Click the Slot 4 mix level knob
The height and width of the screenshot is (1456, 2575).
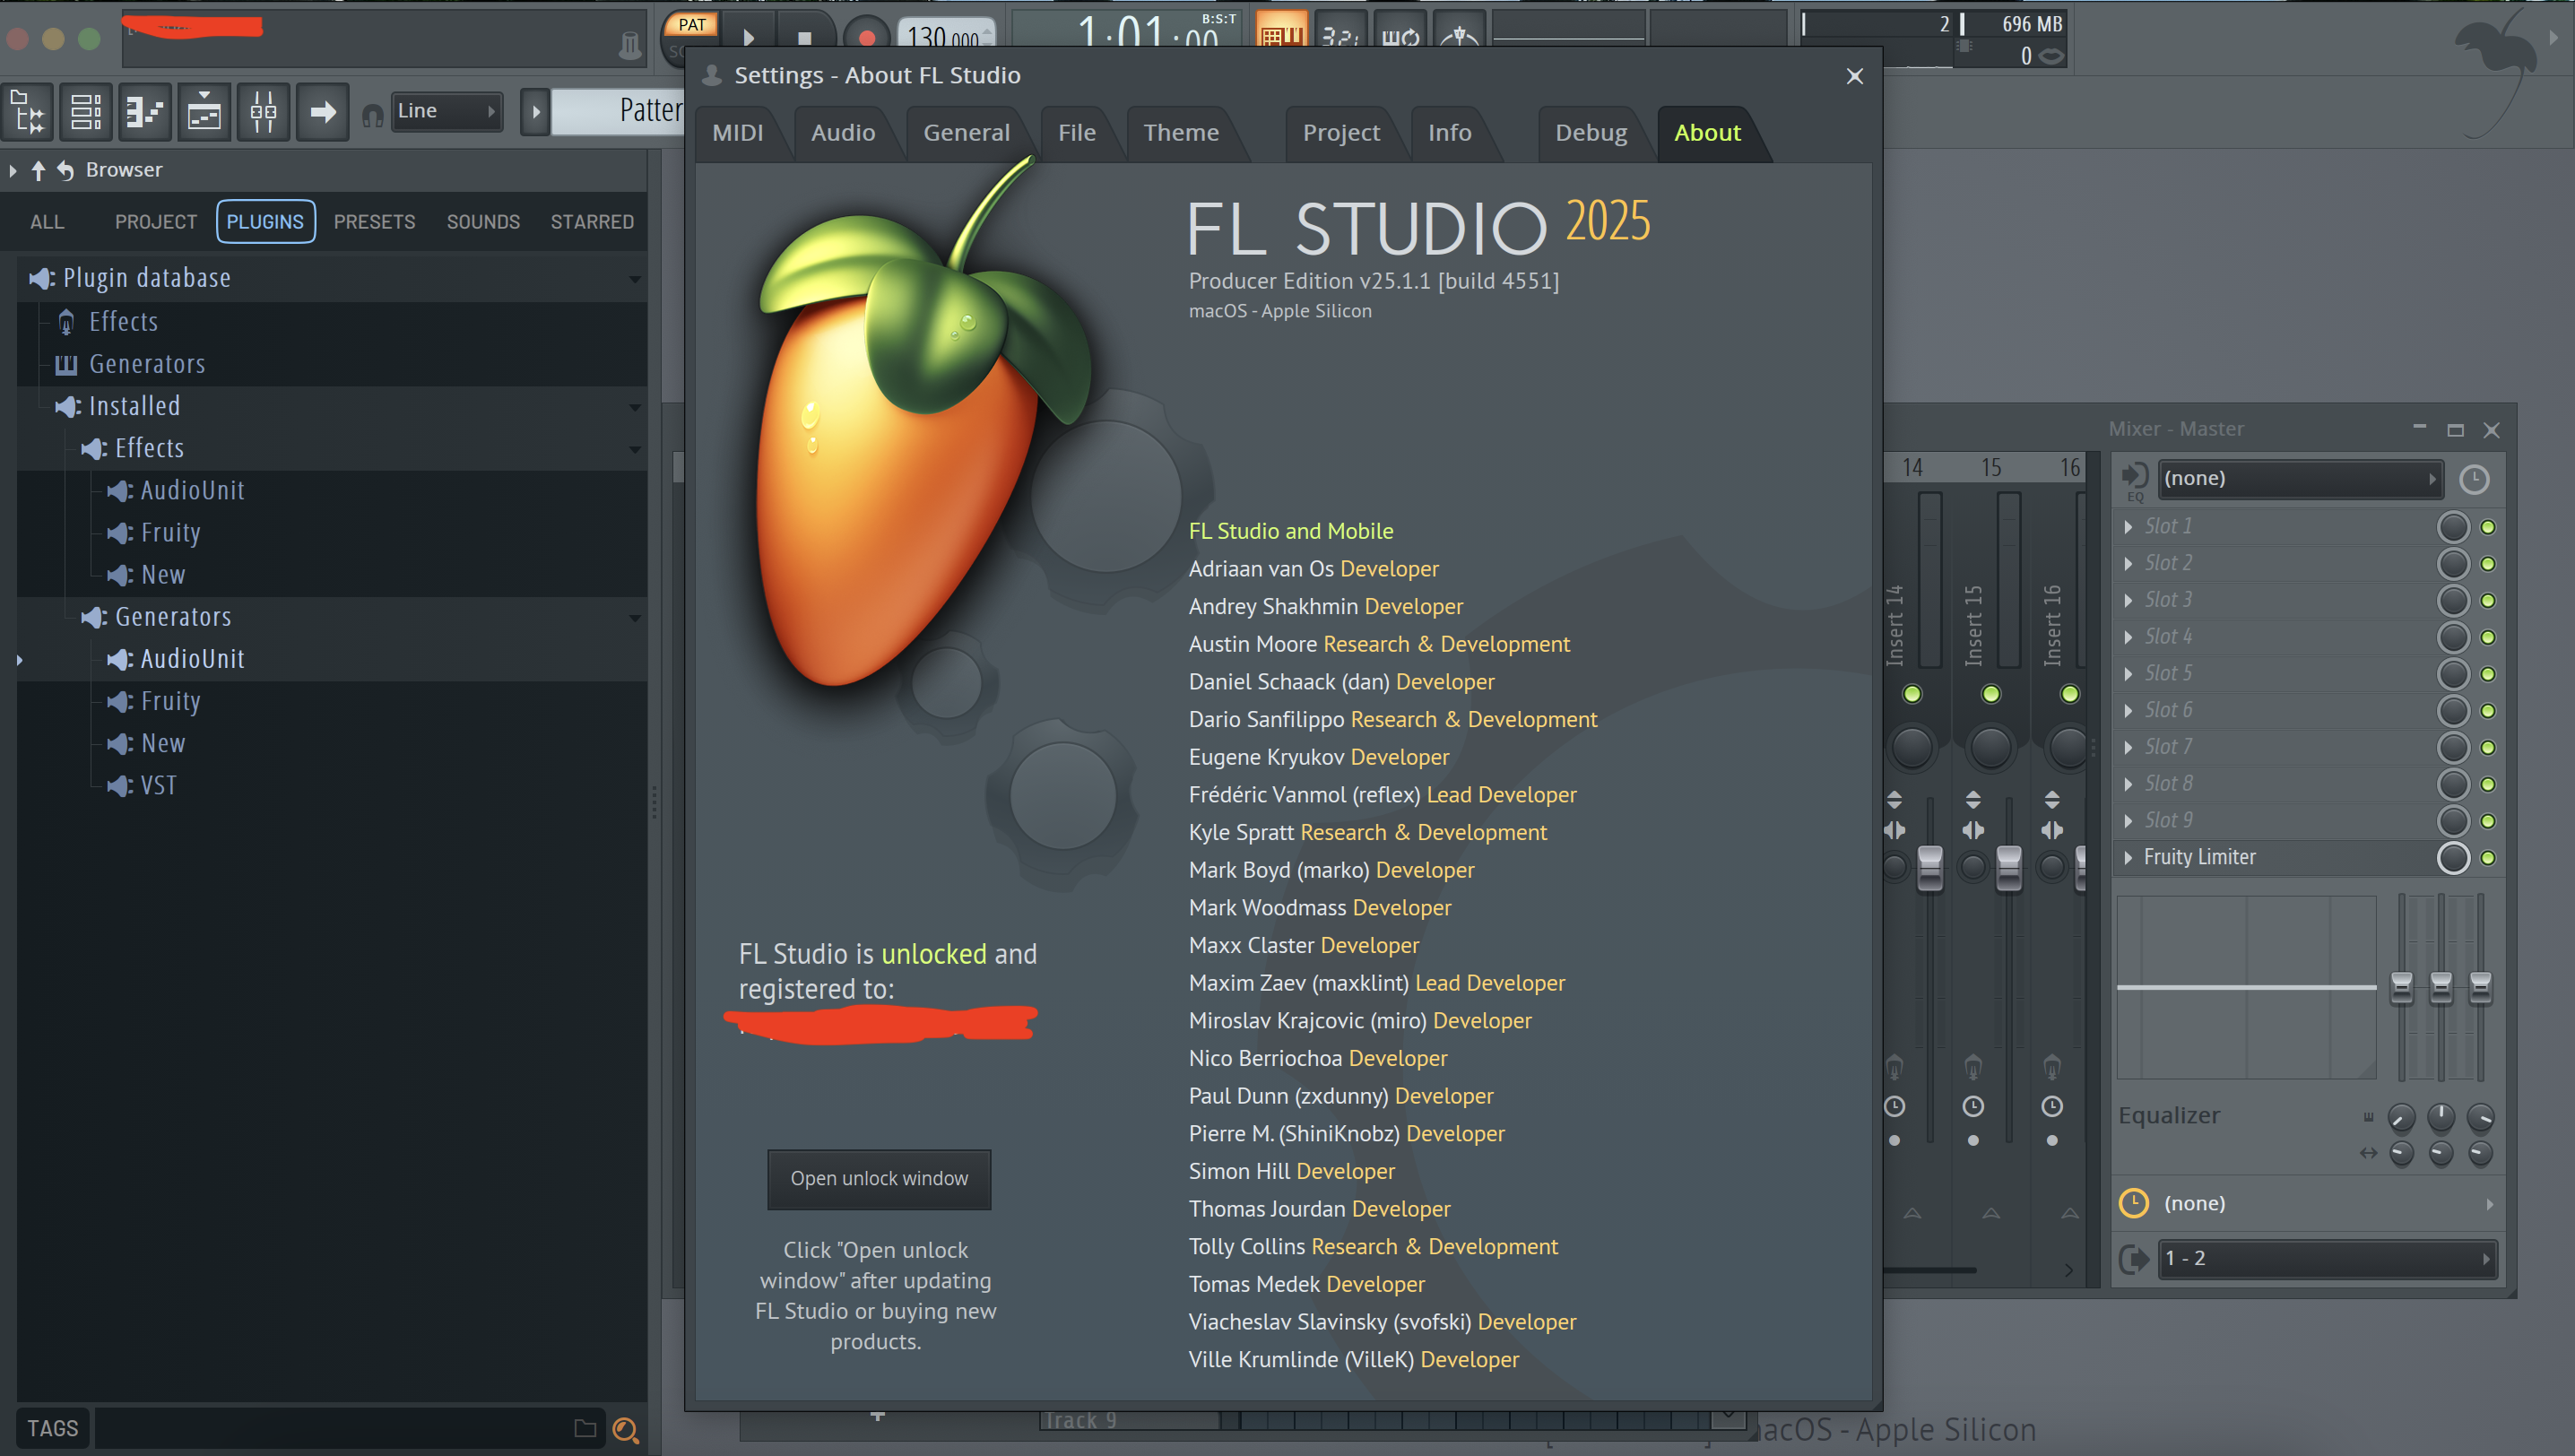click(x=2453, y=637)
